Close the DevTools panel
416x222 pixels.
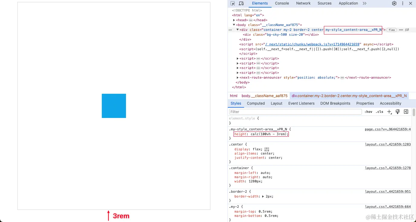(x=411, y=3)
